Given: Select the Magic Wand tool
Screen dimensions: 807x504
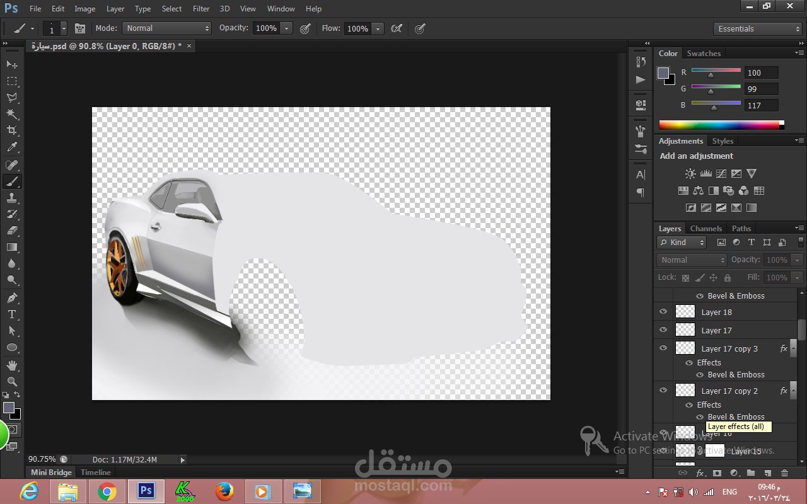Looking at the screenshot, I should click(x=12, y=114).
